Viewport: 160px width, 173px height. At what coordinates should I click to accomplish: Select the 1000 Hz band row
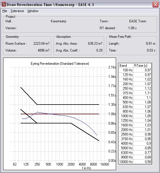click(x=135, y=116)
